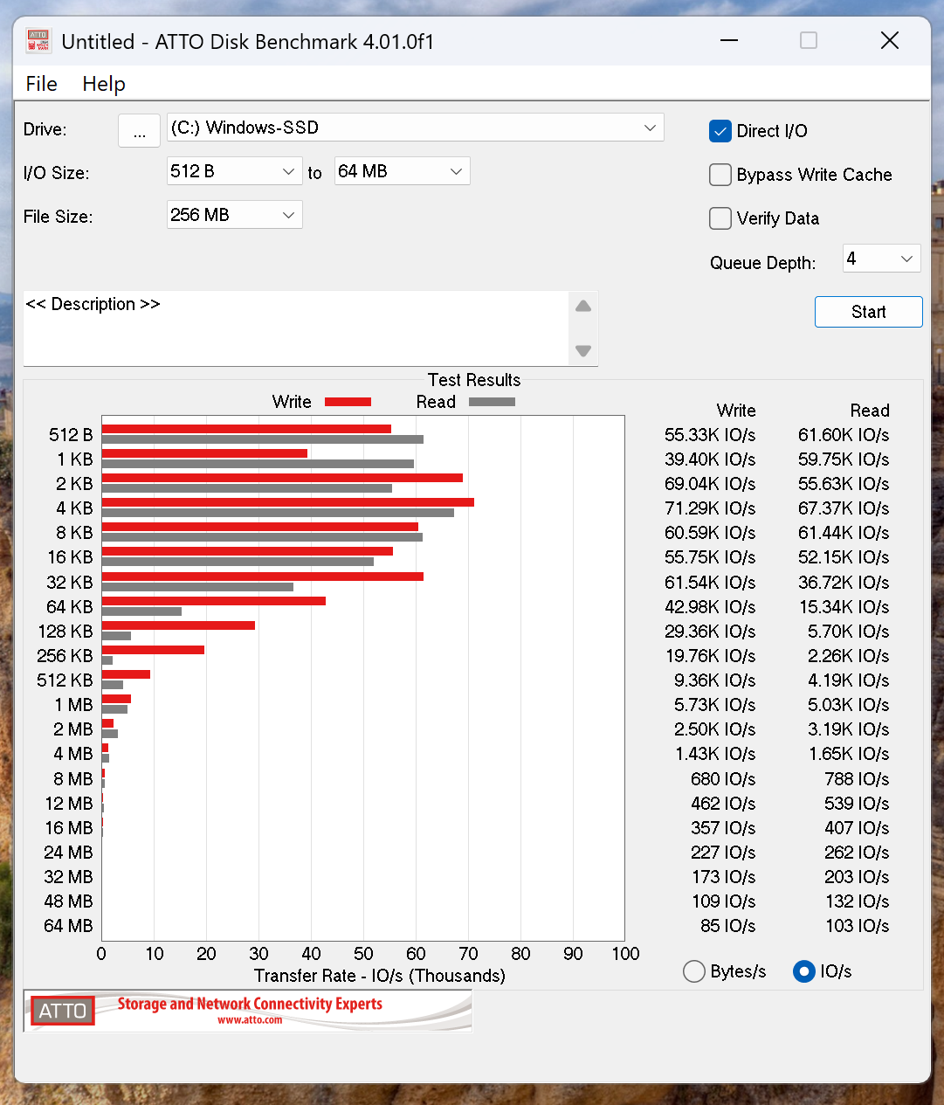The width and height of the screenshot is (944, 1105).
Task: Select the Bytes/s radio button
Action: [694, 971]
